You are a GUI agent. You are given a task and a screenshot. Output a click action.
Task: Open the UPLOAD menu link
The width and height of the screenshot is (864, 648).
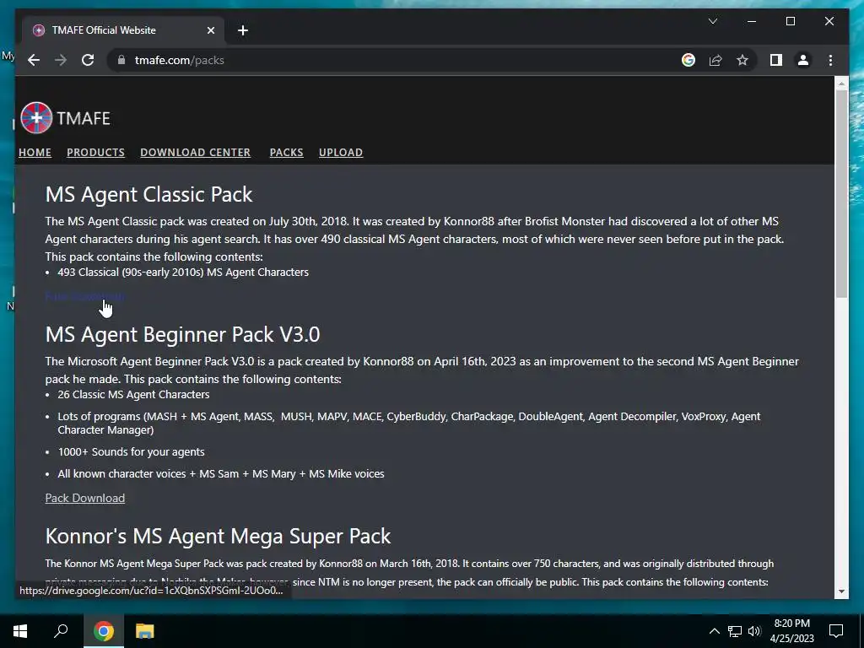[x=341, y=152]
